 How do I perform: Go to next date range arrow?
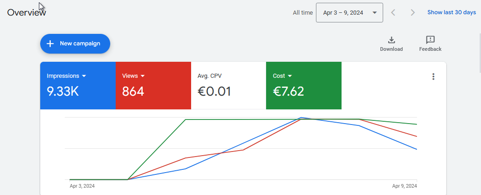coord(412,13)
